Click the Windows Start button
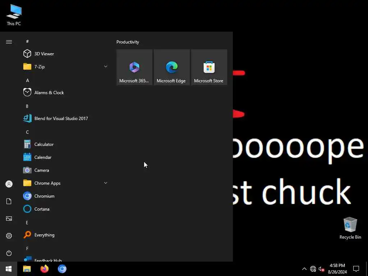This screenshot has height=276, width=368. coord(9,269)
